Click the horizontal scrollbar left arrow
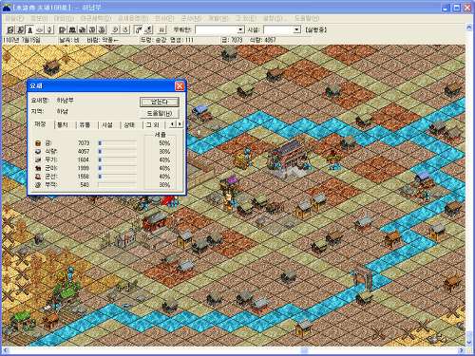 click(x=6, y=350)
